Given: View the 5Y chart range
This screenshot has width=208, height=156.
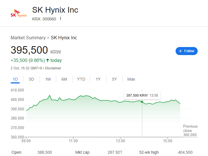Looking at the screenshot, I should coord(114,79).
